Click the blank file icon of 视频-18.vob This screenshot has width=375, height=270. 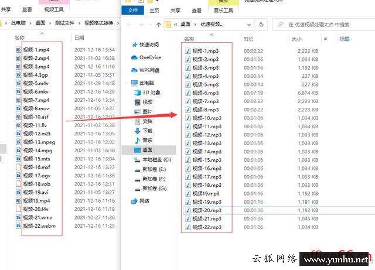point(18,184)
